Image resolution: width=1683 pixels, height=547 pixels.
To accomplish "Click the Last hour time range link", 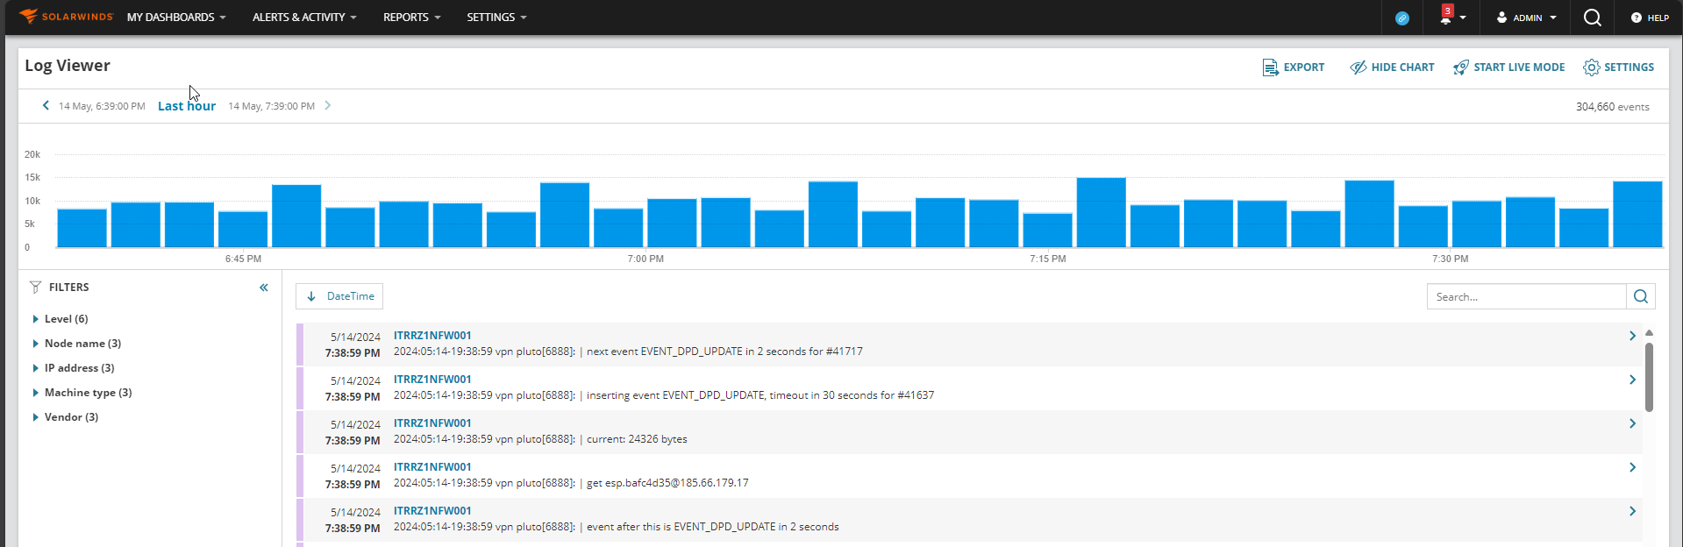I will coord(187,106).
